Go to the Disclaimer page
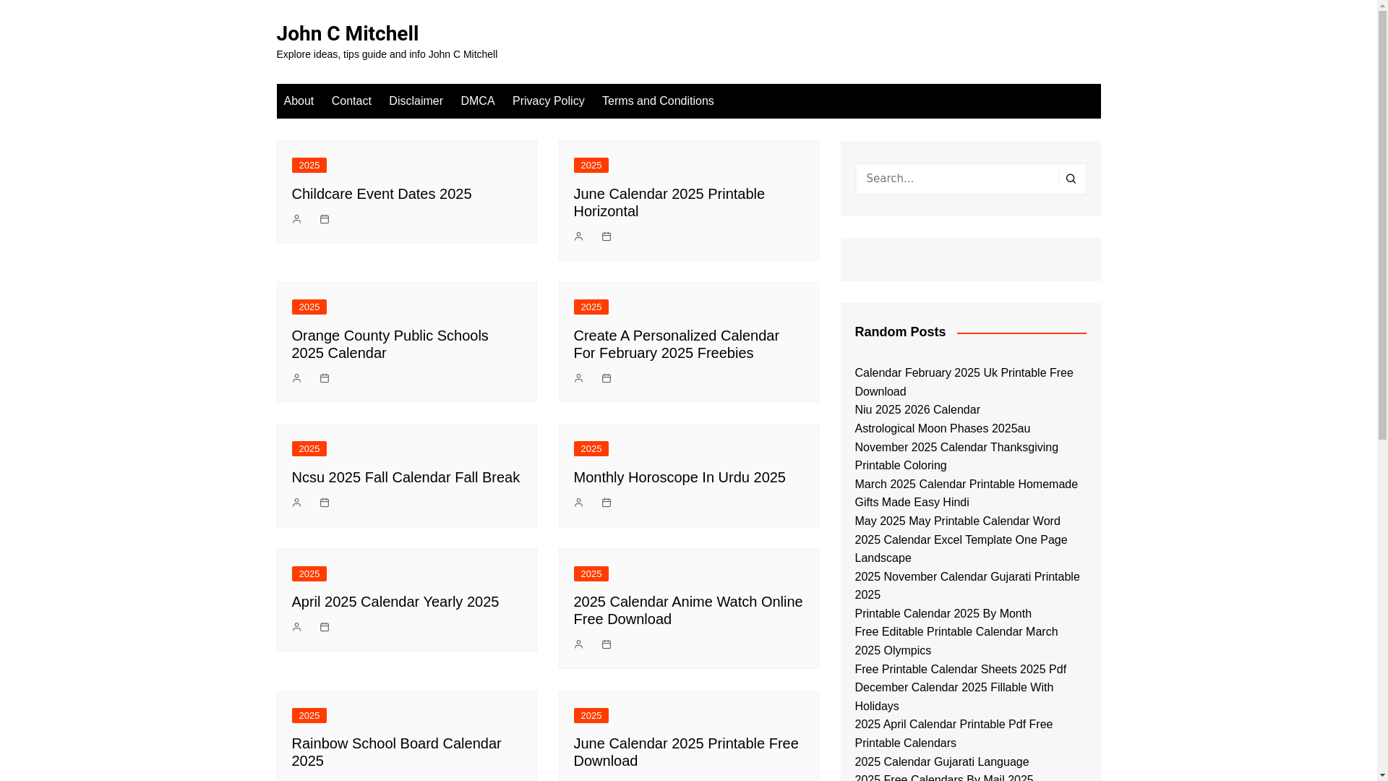Screen dimensions: 1388x781 [416, 101]
